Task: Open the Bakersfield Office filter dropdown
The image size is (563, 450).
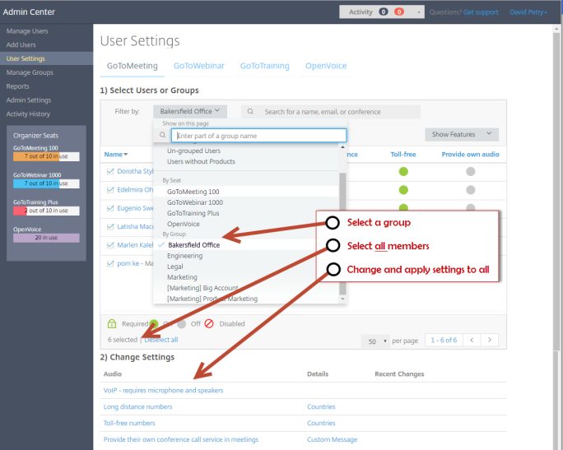Action: 189,111
